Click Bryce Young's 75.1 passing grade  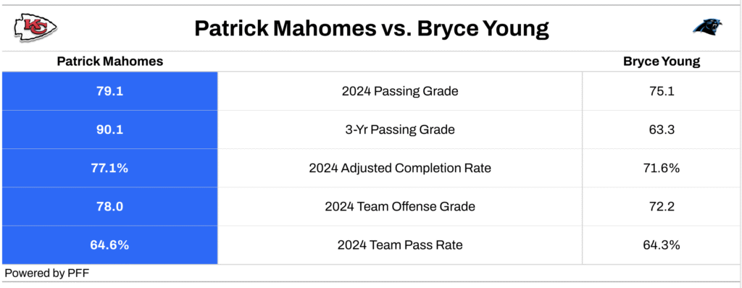click(x=662, y=91)
